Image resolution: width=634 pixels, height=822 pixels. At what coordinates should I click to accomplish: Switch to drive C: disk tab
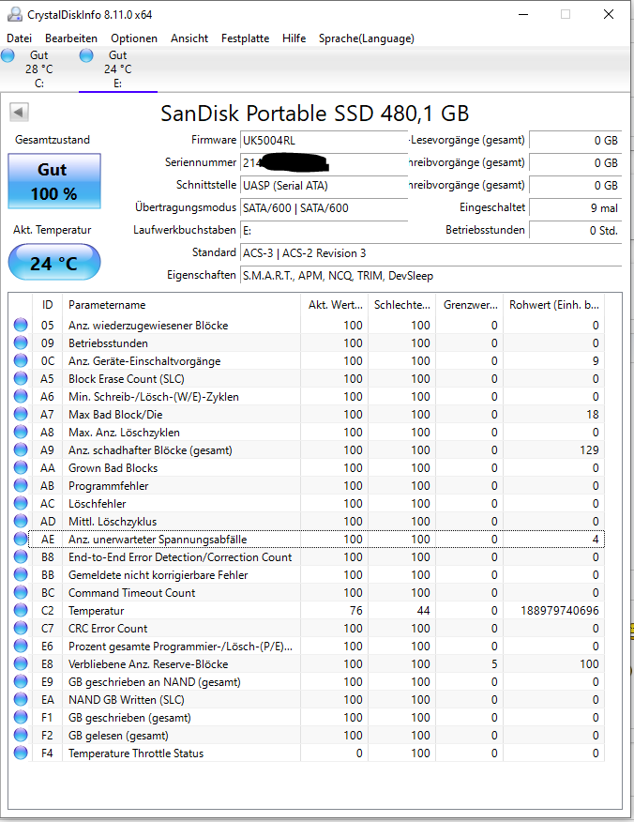click(39, 69)
